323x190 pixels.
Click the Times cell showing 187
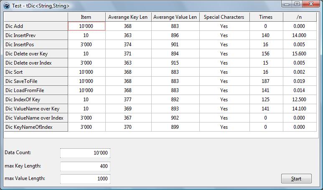point(265,81)
